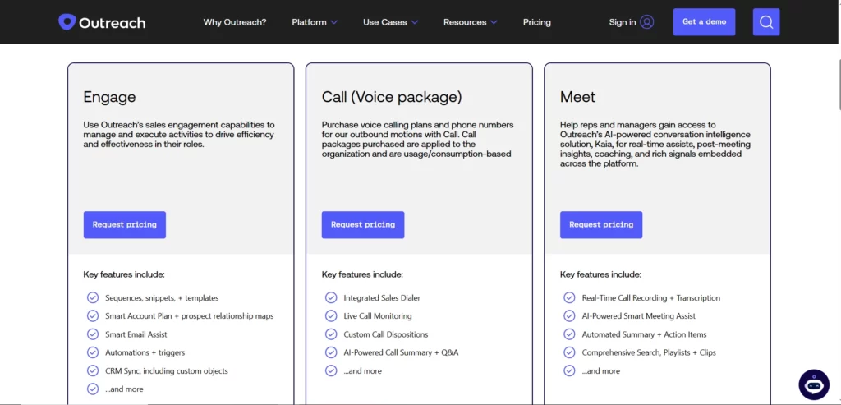841x405 pixels.
Task: Click 'Custom Call Dispositions' feature text
Action: pyautogui.click(x=386, y=334)
